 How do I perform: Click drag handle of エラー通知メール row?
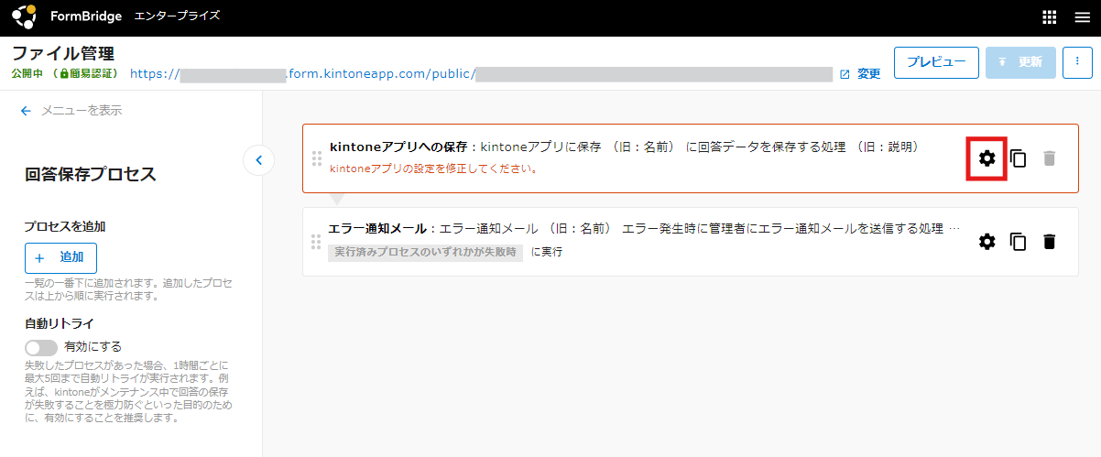click(317, 242)
